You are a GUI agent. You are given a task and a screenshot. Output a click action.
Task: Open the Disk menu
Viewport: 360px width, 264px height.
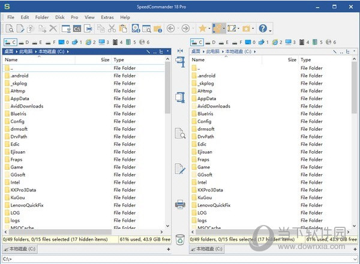pos(59,17)
